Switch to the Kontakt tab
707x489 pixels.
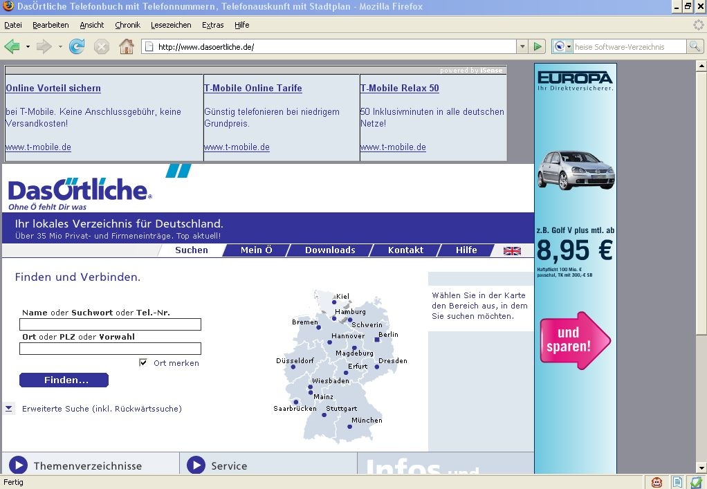click(405, 250)
